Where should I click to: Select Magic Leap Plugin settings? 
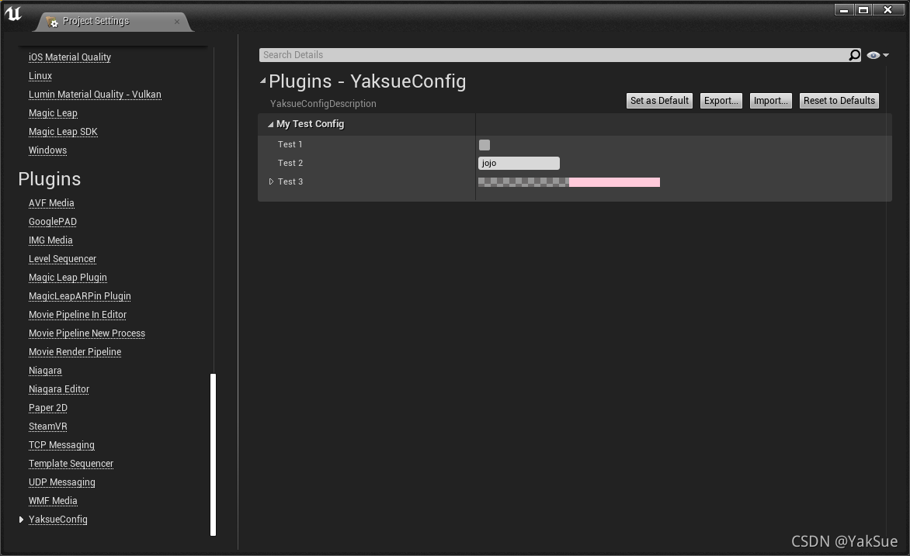[x=68, y=277]
